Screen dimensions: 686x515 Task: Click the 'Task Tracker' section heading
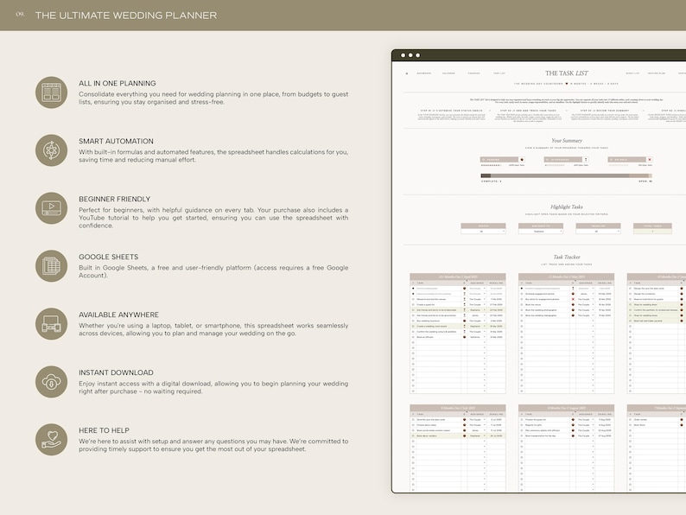click(567, 257)
